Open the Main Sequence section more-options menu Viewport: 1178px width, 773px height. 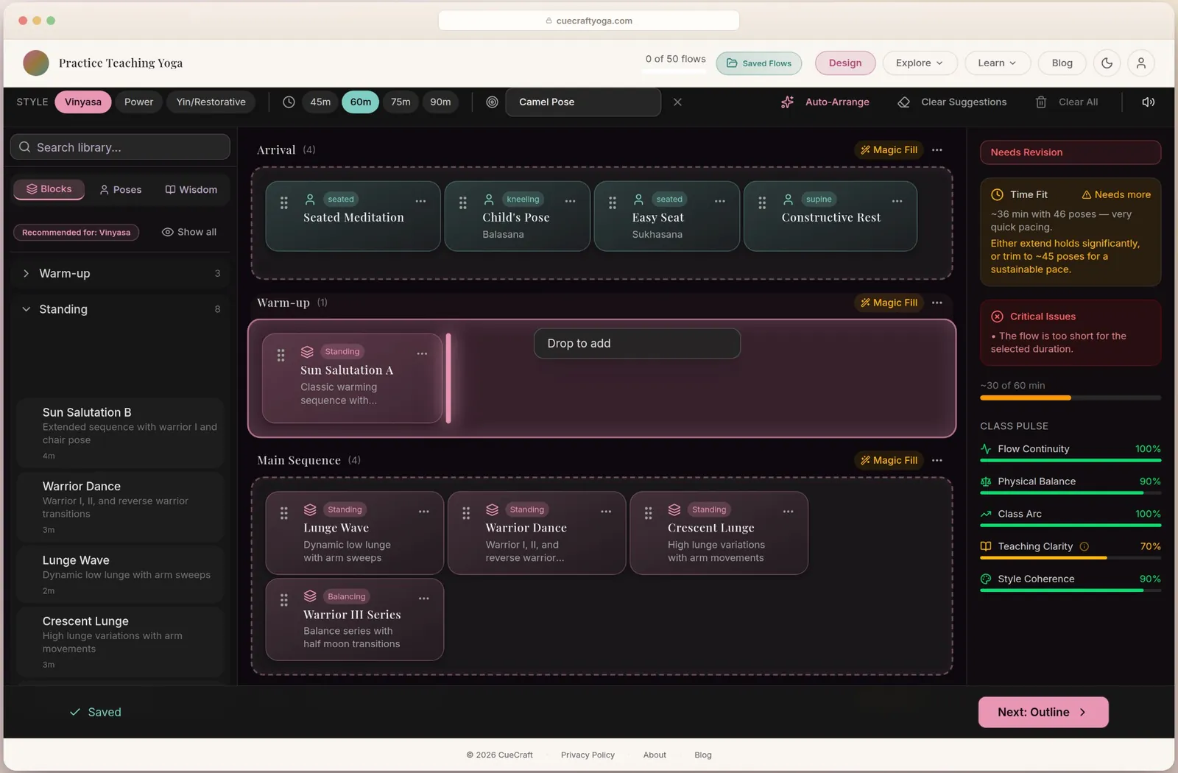(x=937, y=461)
